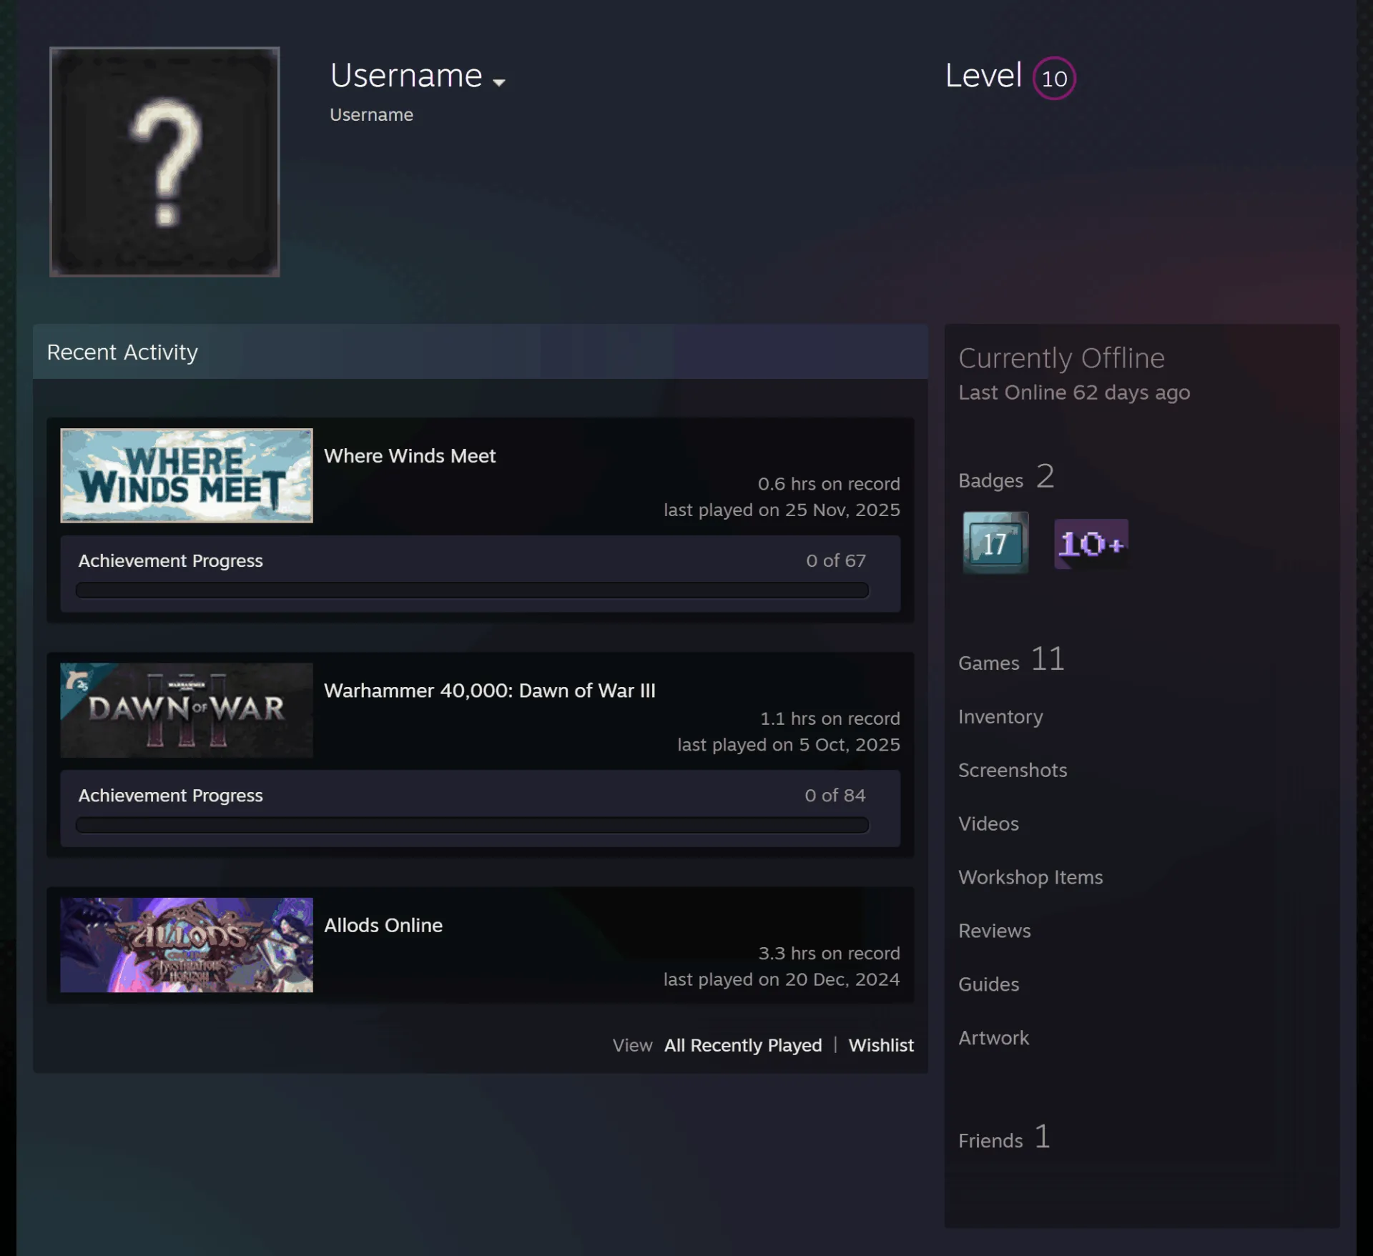The height and width of the screenshot is (1256, 1373).
Task: Open Warhammer 40,000: Dawn of War III link
Action: point(490,691)
